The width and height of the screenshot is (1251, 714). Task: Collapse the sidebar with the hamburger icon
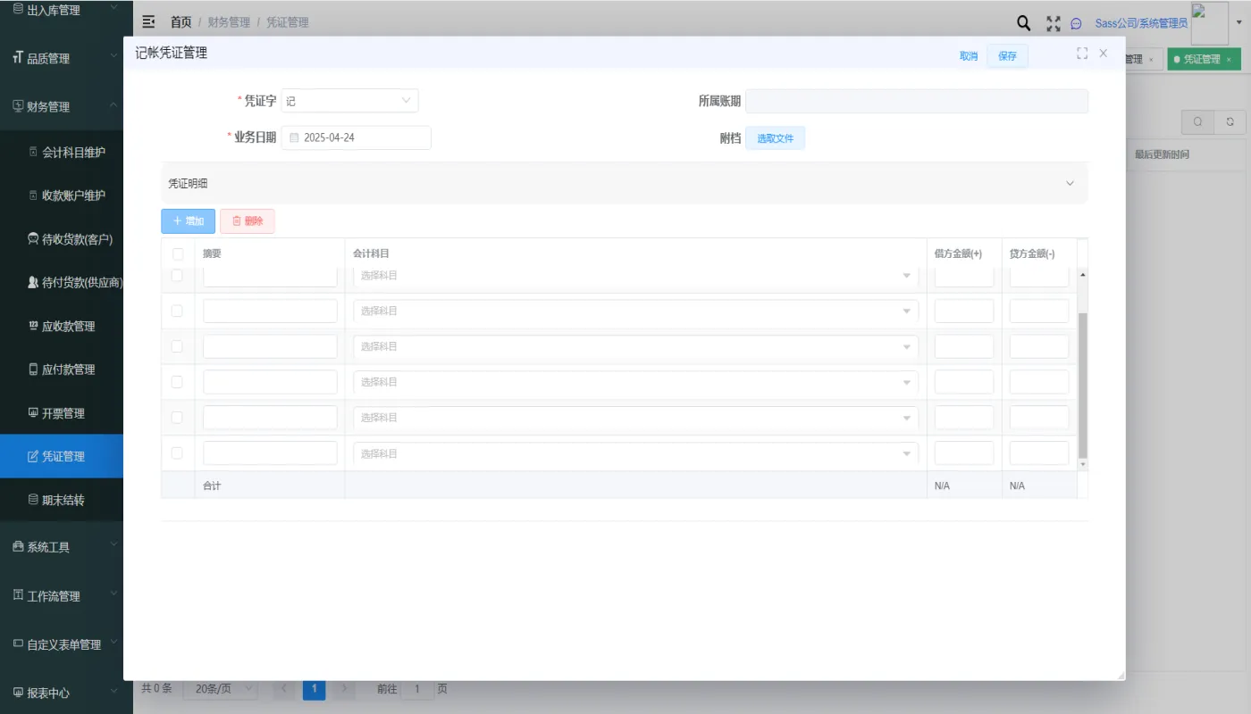(148, 22)
